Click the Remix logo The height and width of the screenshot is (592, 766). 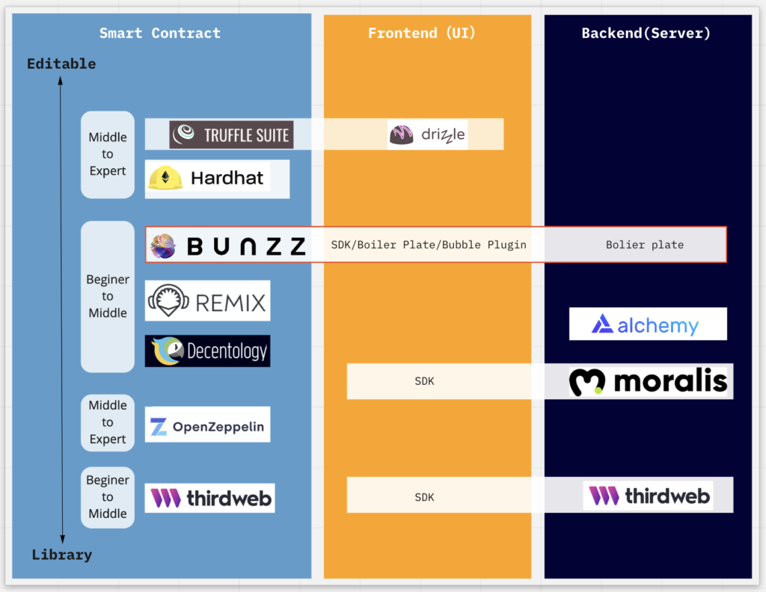click(x=208, y=300)
